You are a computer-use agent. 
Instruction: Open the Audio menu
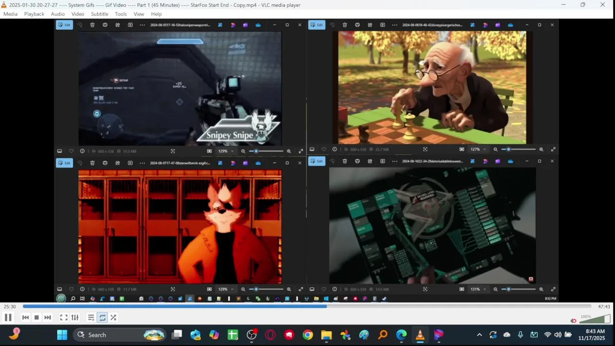[x=58, y=14]
